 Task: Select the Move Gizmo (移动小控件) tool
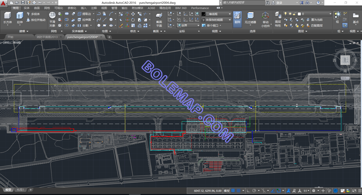pyautogui.click(x=265, y=20)
